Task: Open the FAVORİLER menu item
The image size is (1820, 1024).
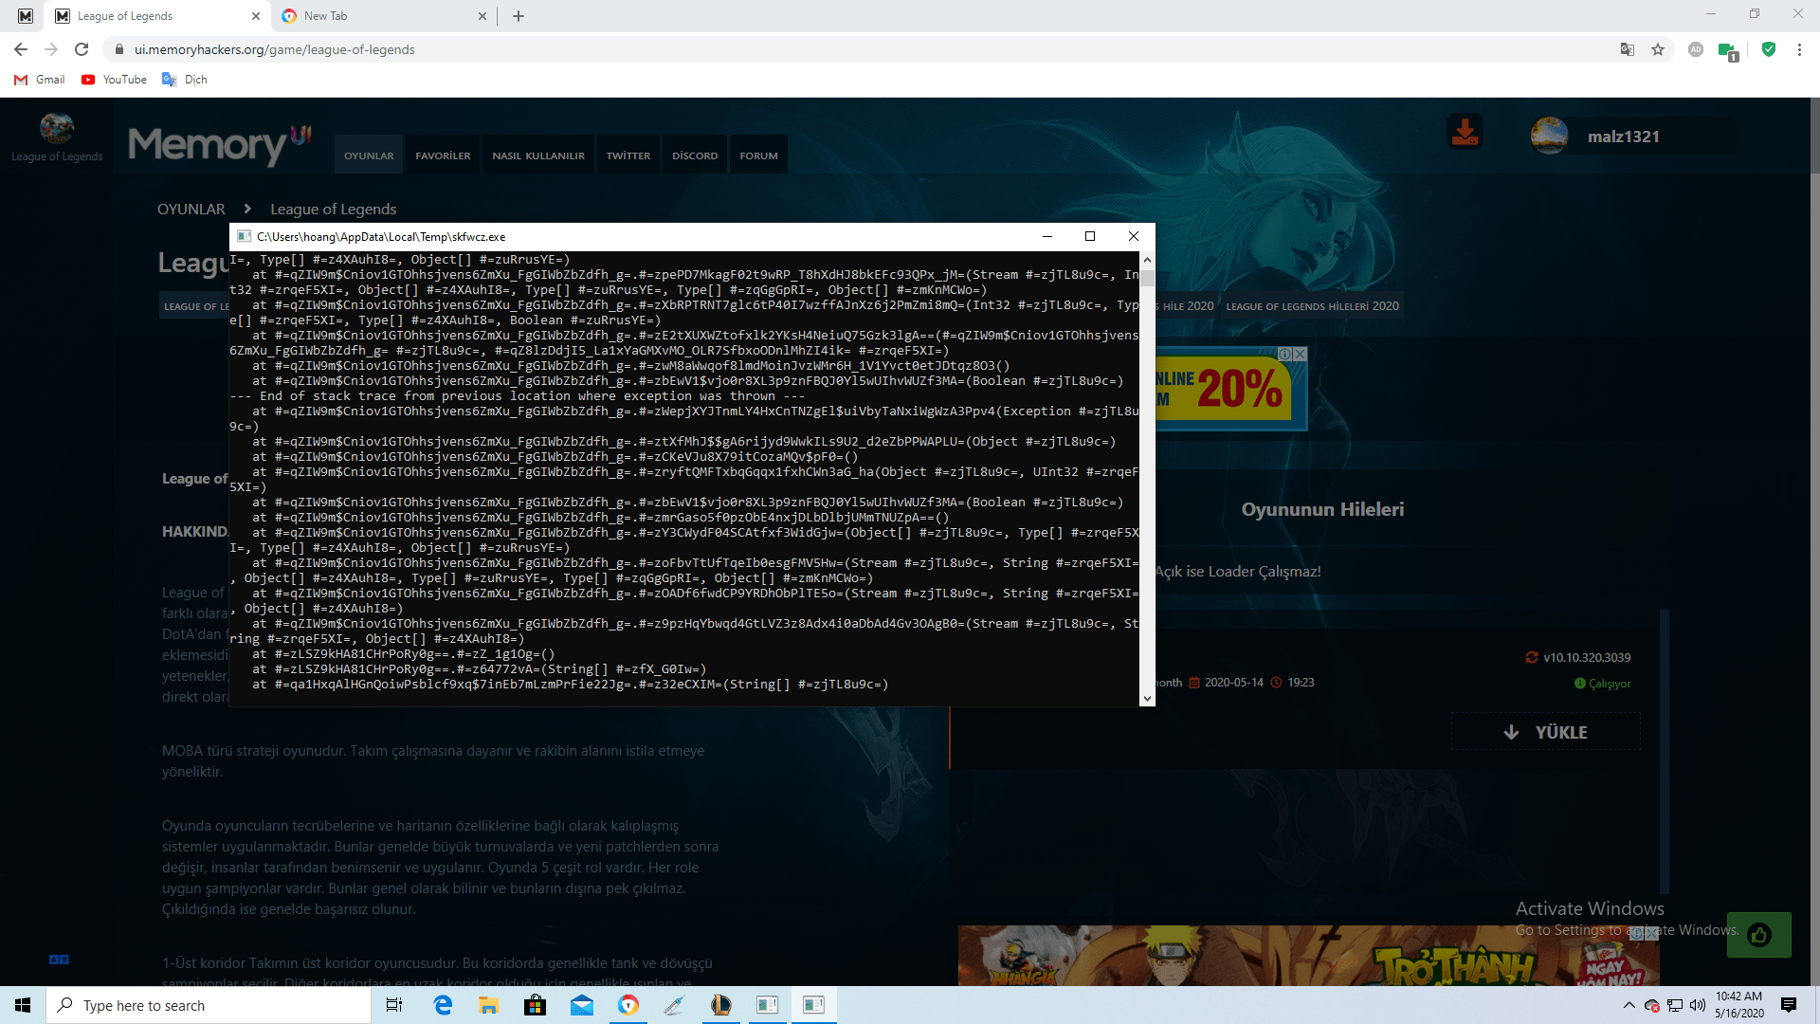Action: click(x=443, y=155)
